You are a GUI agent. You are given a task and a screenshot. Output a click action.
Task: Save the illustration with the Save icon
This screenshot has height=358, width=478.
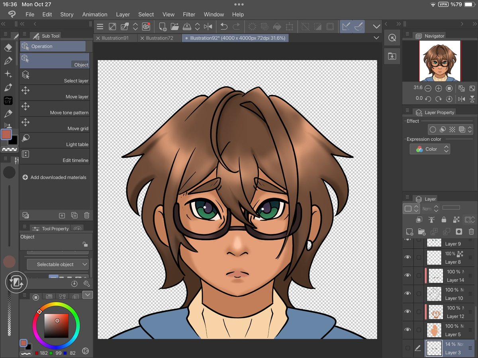click(187, 27)
